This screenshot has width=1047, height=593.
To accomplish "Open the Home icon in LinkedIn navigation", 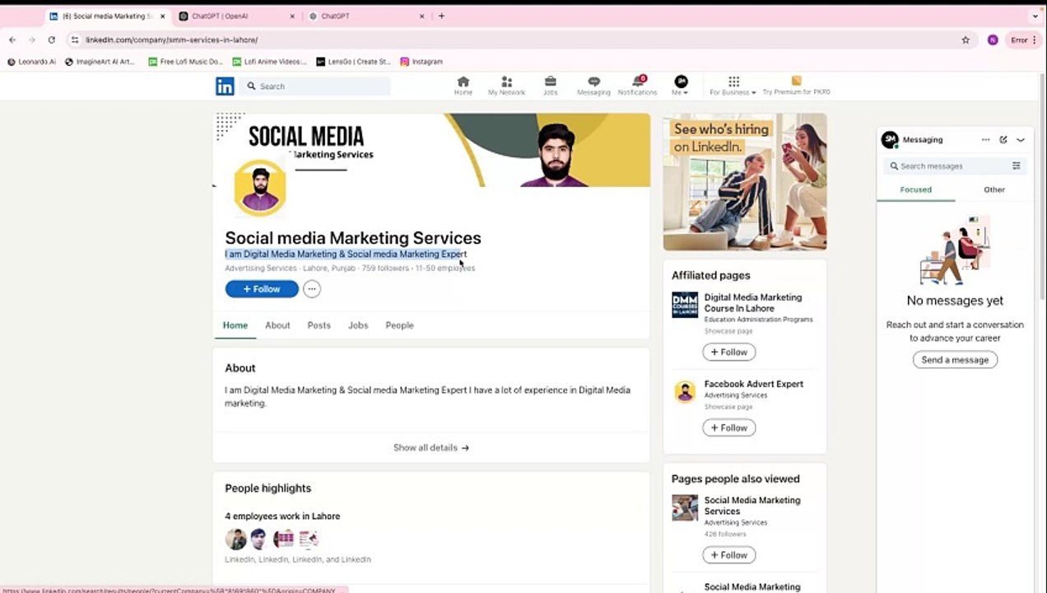I will coord(463,86).
